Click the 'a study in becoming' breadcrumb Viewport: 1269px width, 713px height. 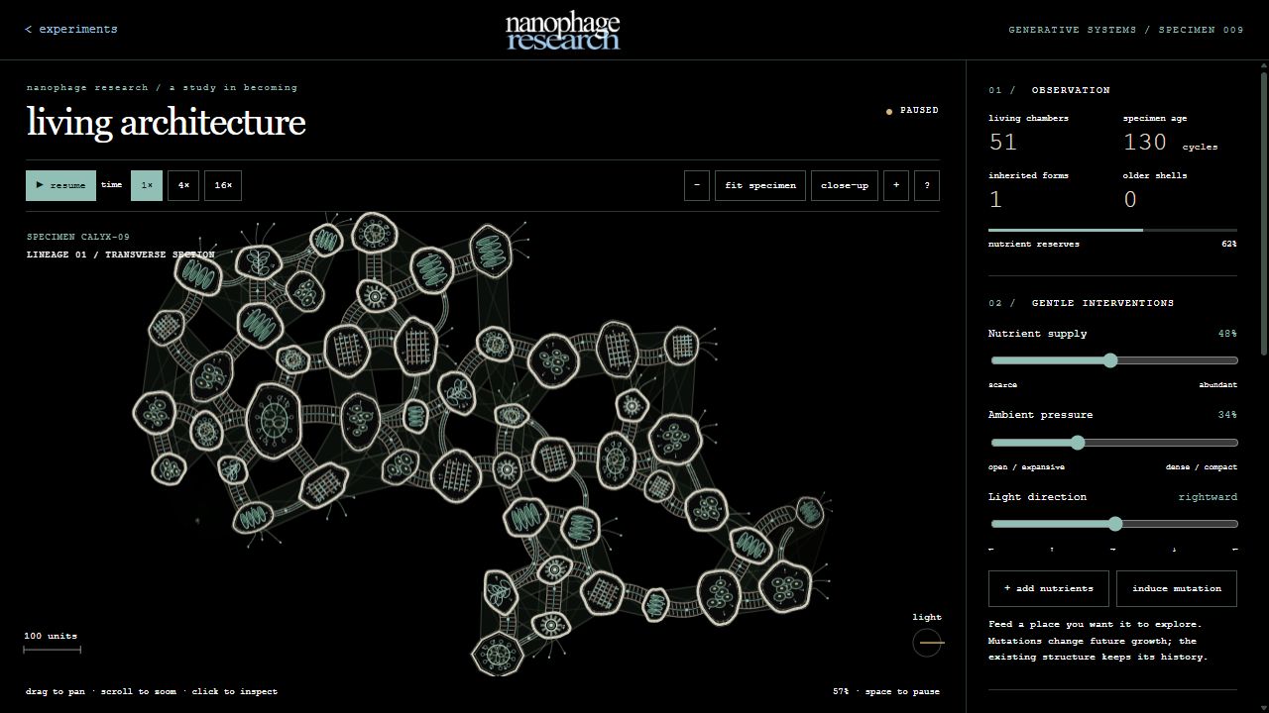pyautogui.click(x=233, y=87)
